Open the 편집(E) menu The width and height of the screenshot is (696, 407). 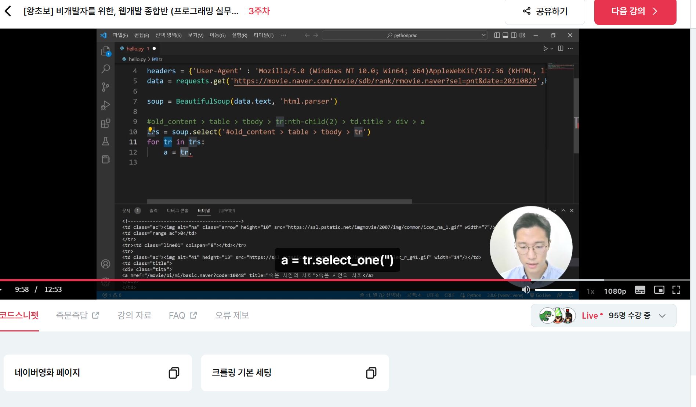142,35
